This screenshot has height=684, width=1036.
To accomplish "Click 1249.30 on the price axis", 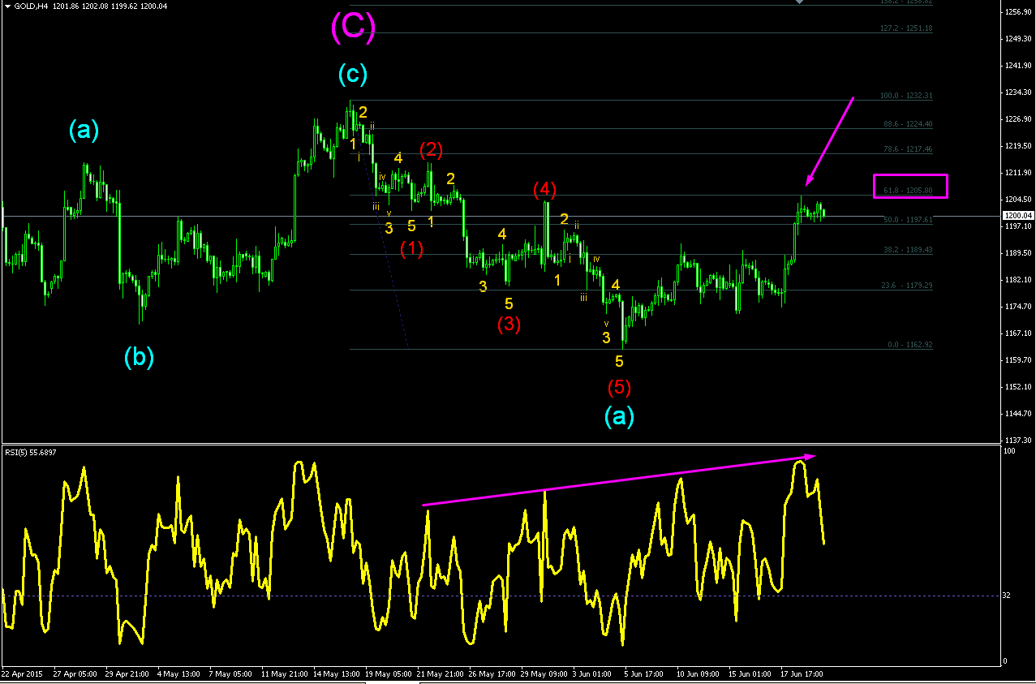I will click(x=1017, y=39).
